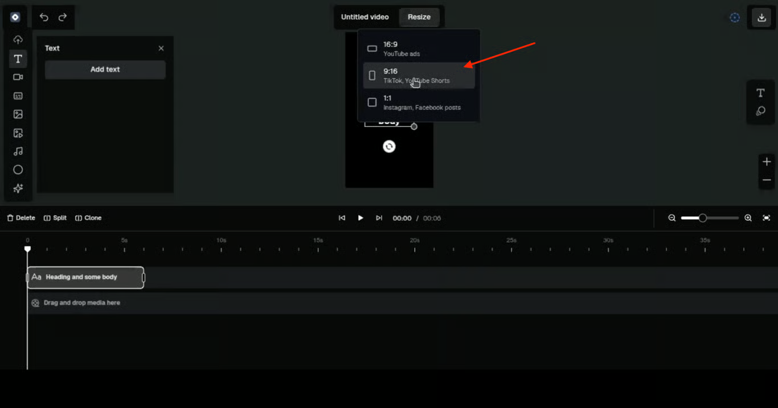Choose 9:16 TikTok, YouTube Shorts ratio
778x408 pixels.
[x=419, y=76]
